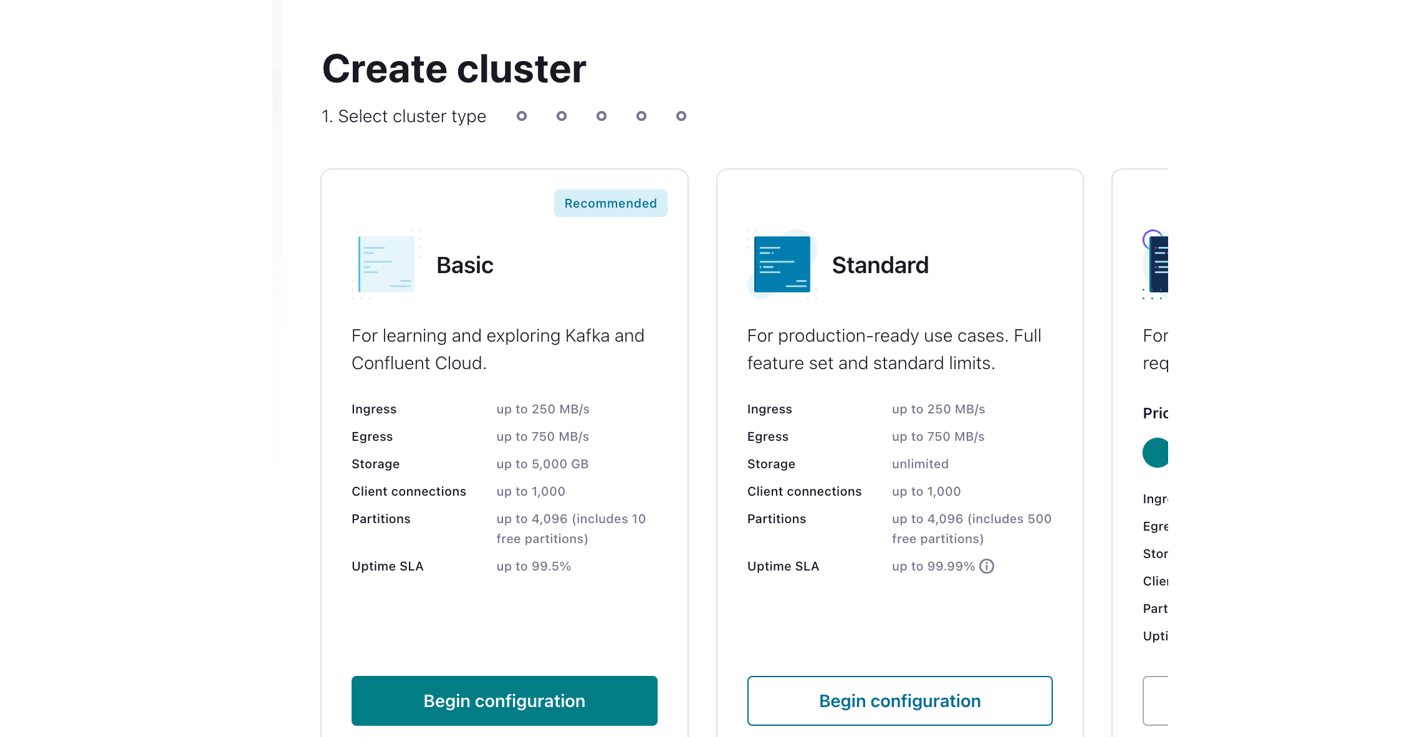Click the Standard card title
This screenshot has height=737, width=1405.
click(x=880, y=265)
